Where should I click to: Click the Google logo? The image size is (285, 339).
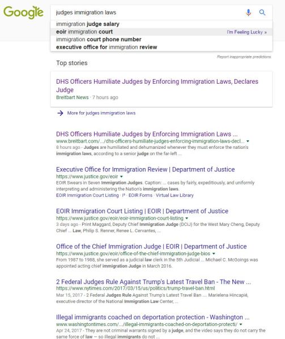(23, 12)
